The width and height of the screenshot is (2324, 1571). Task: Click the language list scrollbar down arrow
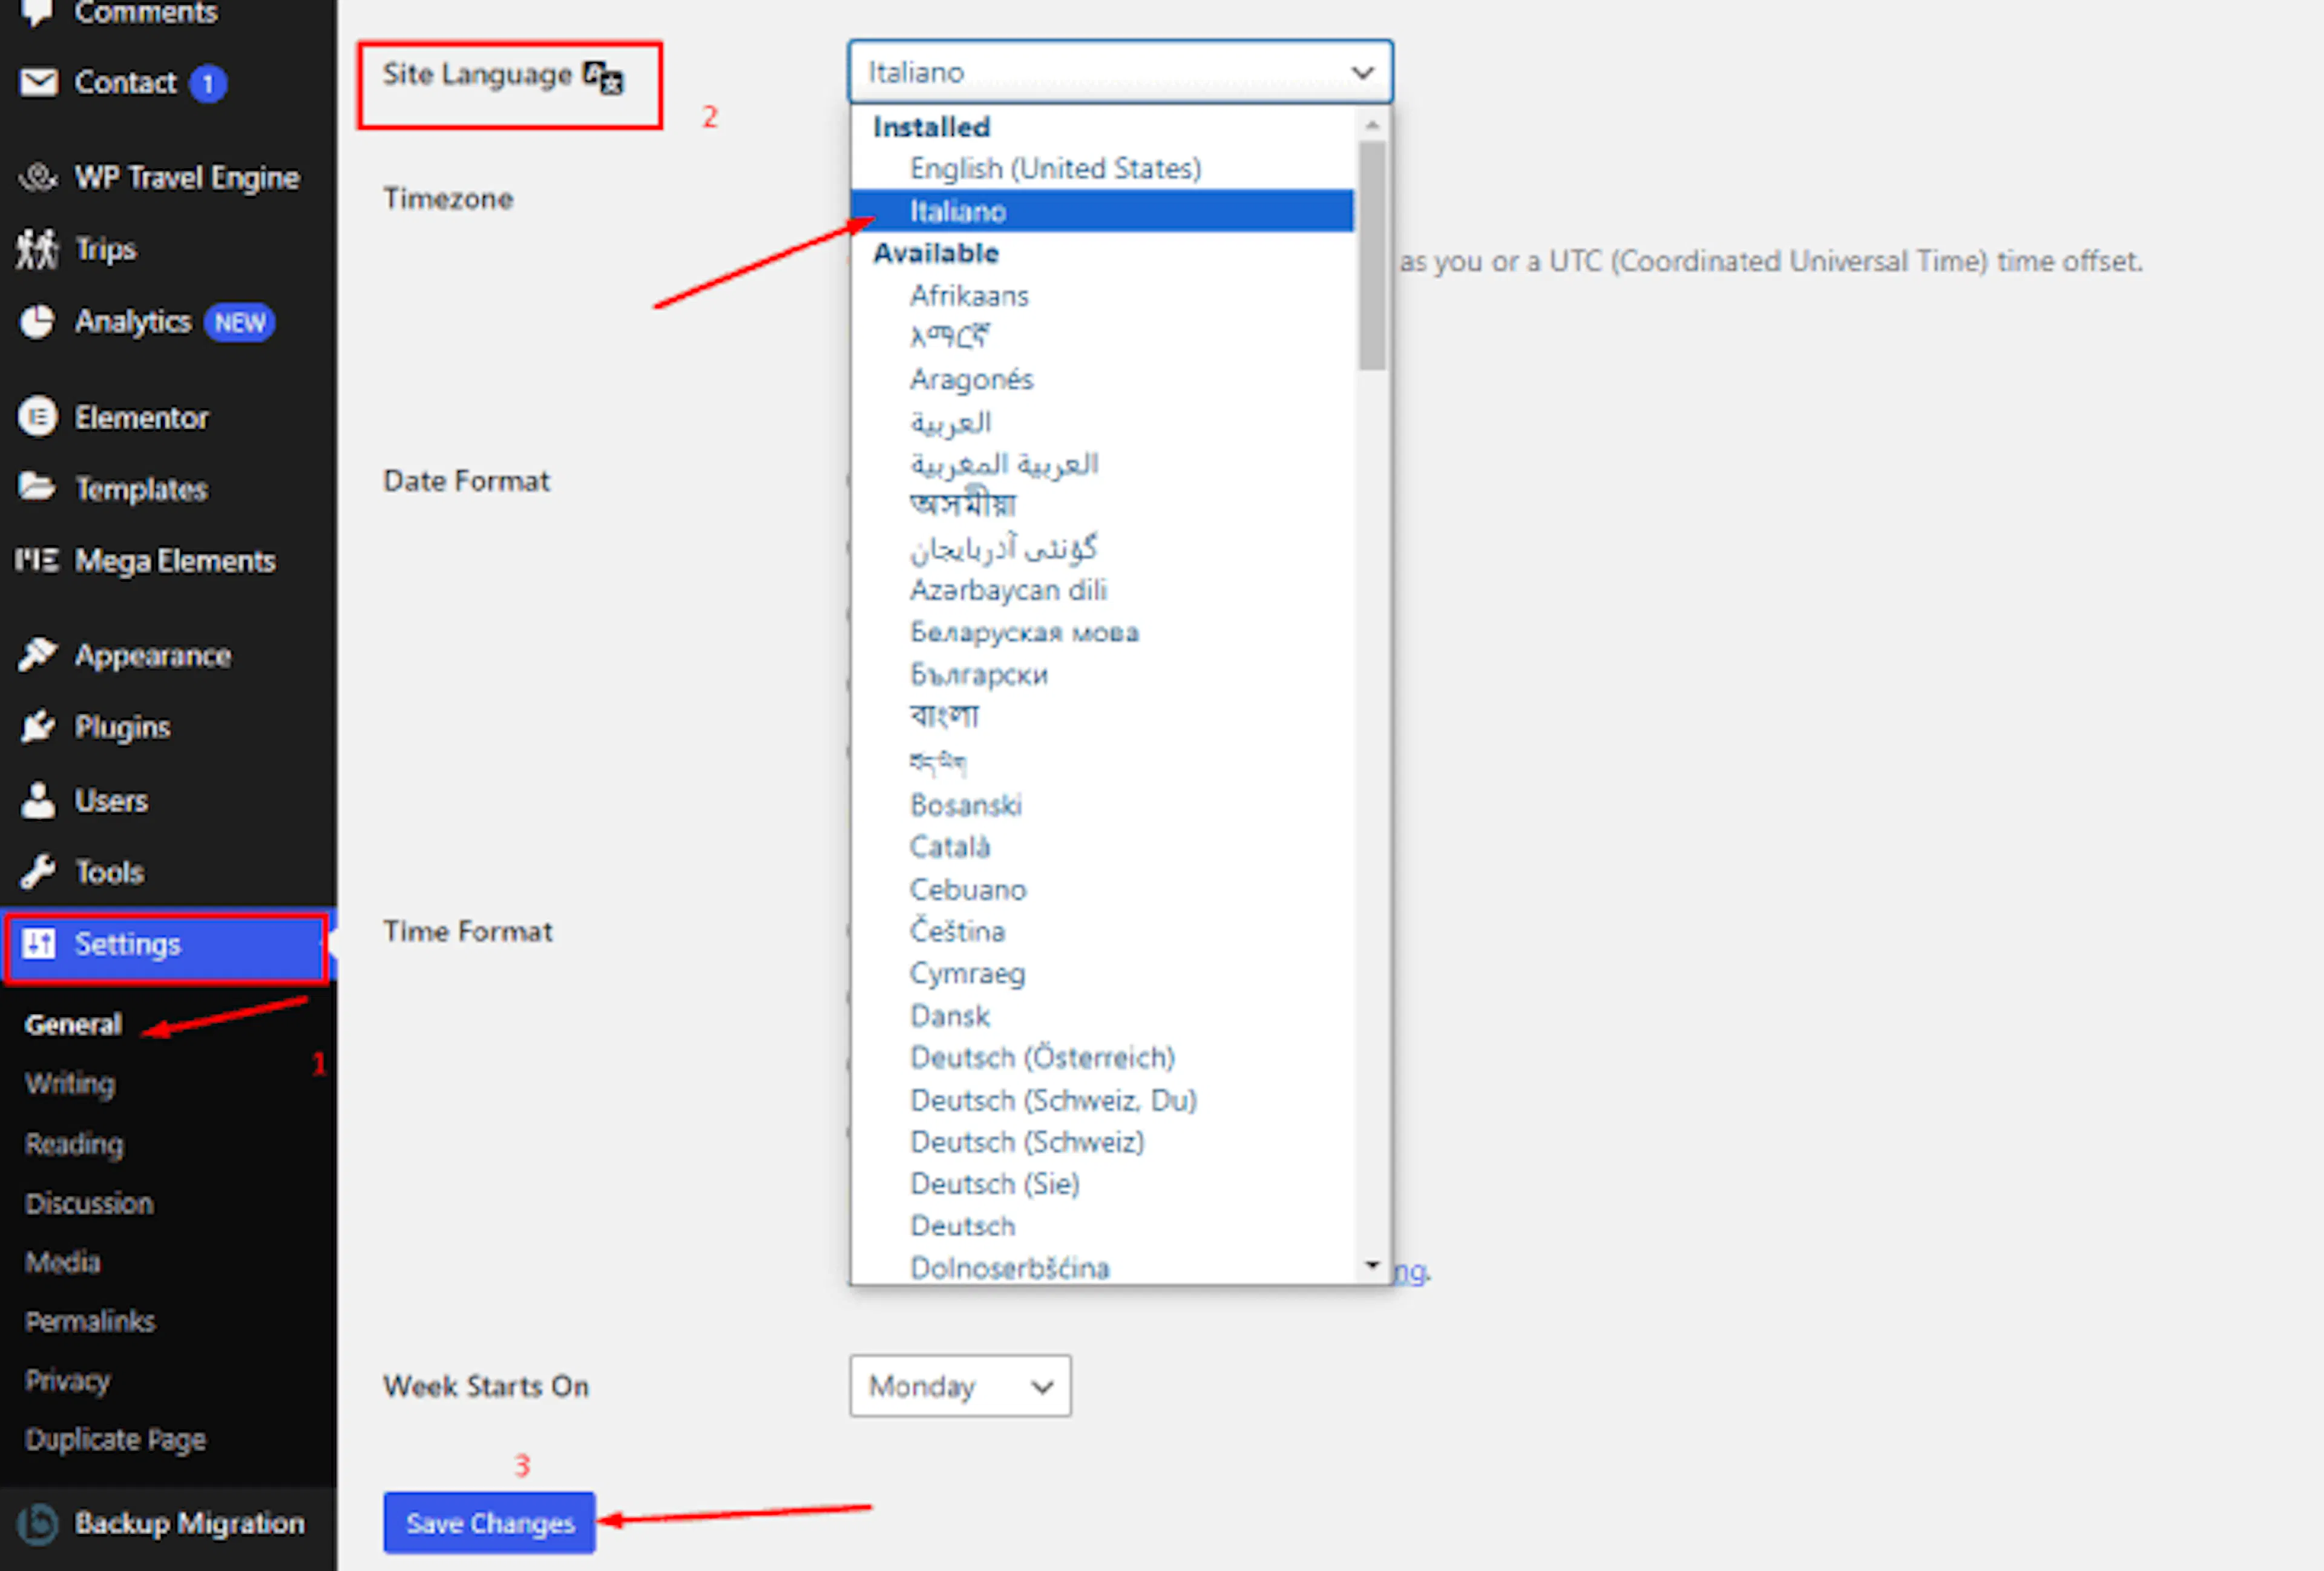pos(1372,1265)
